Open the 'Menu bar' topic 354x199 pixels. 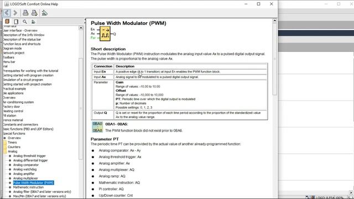coord(9,62)
